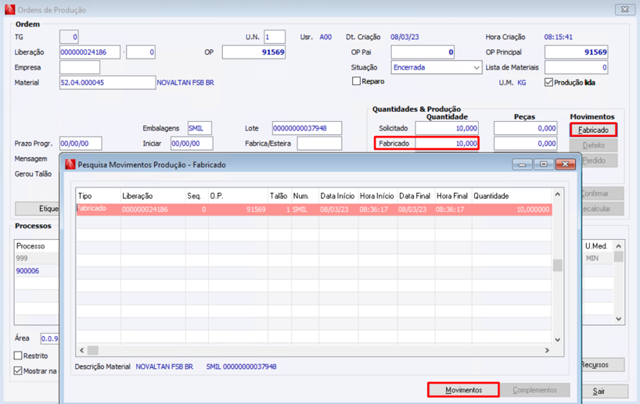
Task: Toggle the Mostrar na checkbox
Action: (x=18, y=371)
